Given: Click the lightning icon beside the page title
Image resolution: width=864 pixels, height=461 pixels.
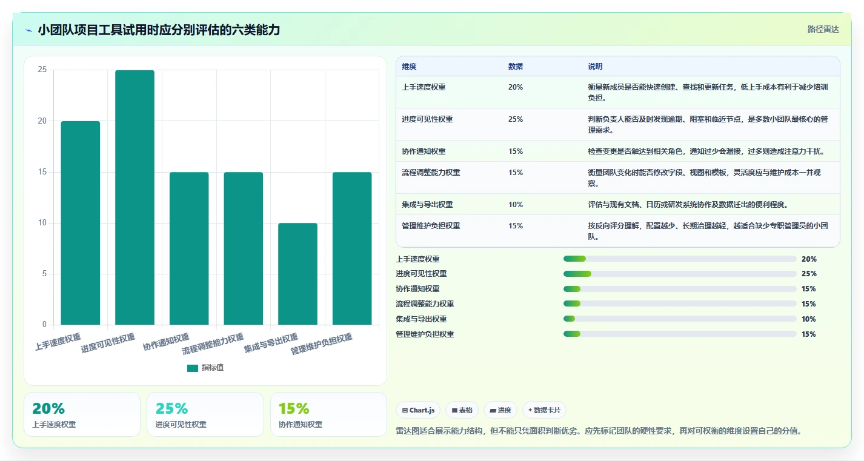Looking at the screenshot, I should point(28,30).
